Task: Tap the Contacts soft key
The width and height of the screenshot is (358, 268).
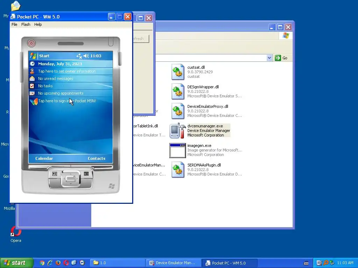Action: [96, 158]
